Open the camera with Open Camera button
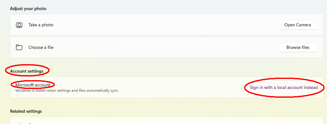The image size is (327, 124). tap(298, 25)
